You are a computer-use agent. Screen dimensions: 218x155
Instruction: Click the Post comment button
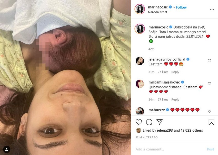pos(210,149)
